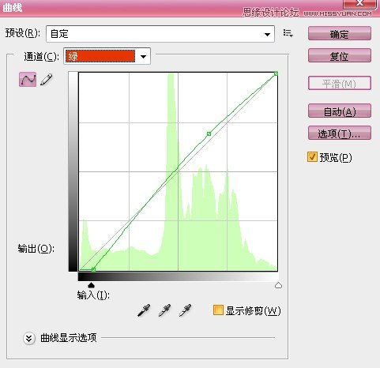Pick the white point eyedropper
The height and width of the screenshot is (368, 380).
(186, 310)
